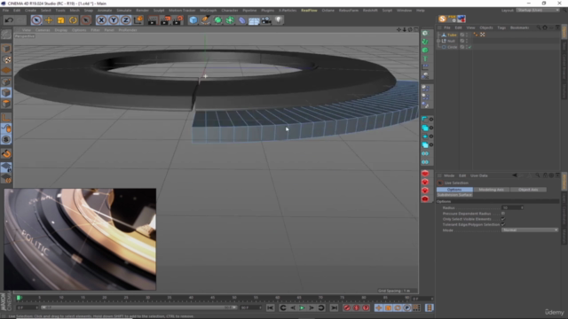Click the green Play forward button
This screenshot has width=568, height=319.
coord(302,307)
